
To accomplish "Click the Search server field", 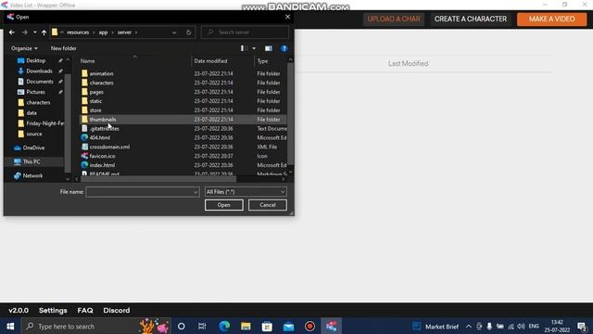I will click(x=245, y=32).
